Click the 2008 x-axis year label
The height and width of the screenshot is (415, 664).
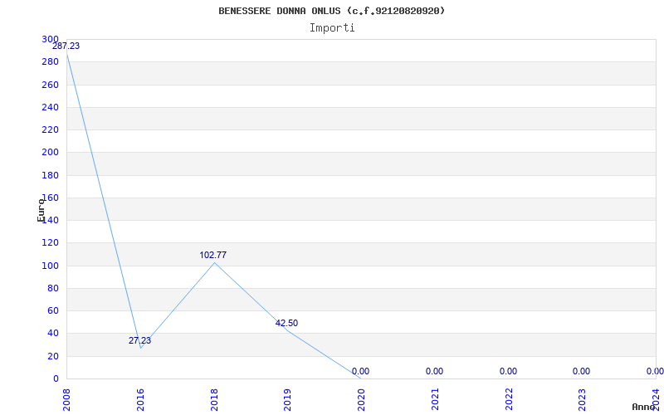66,399
